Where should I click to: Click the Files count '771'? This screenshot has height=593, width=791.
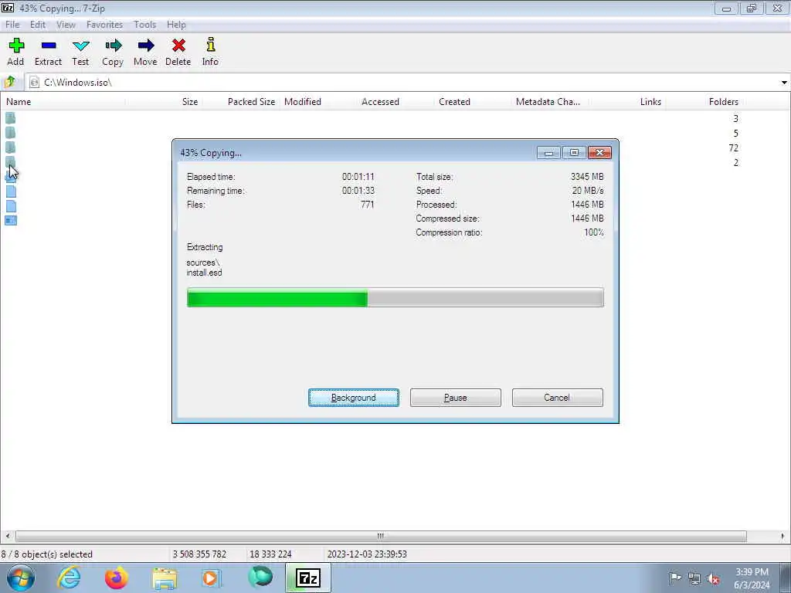(367, 204)
